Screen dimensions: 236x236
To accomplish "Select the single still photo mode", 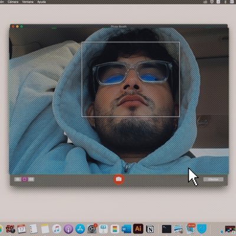I will click(24, 179).
